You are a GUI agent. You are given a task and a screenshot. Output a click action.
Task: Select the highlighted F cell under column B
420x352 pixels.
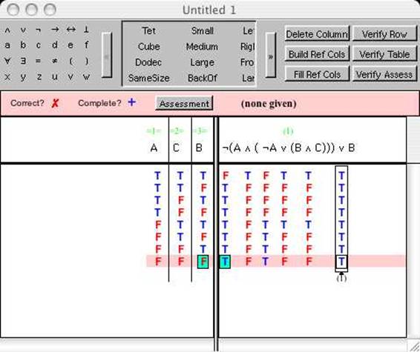[x=203, y=262]
